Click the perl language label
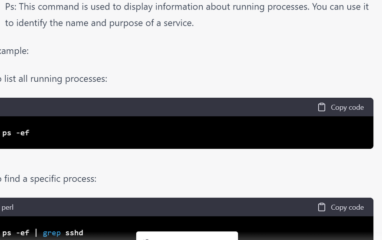 [x=7, y=207]
